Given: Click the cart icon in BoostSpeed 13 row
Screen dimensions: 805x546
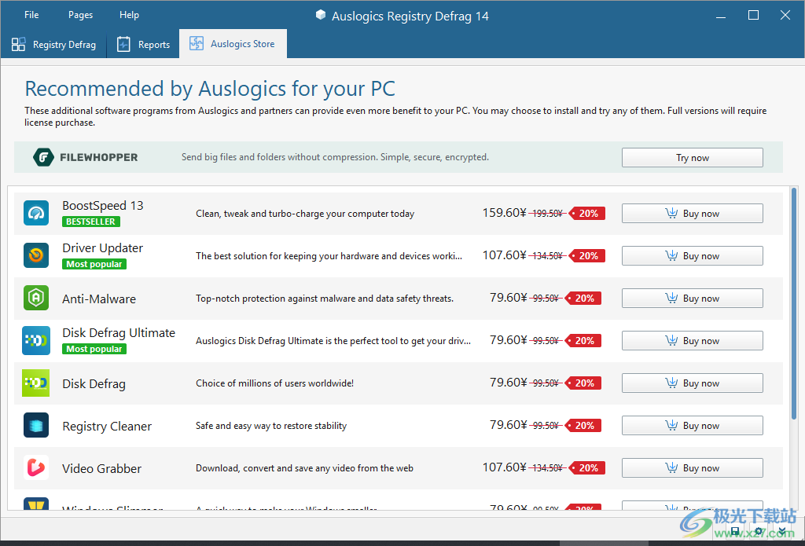Looking at the screenshot, I should pyautogui.click(x=671, y=213).
